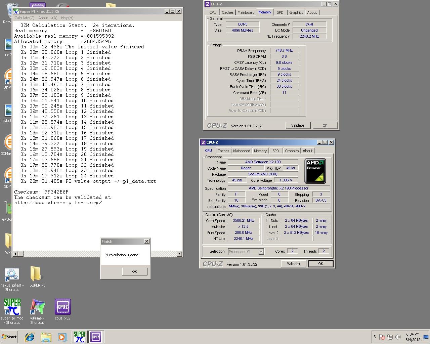
Task: Select About tab in Memory CPU-Z window
Action: [x=312, y=12]
